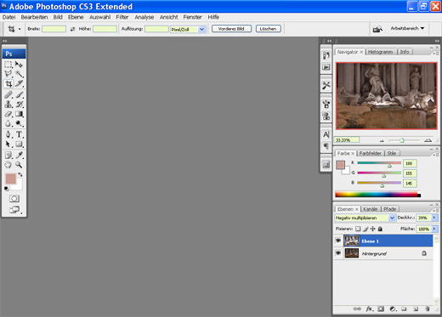Select the Pen tool
442x317 pixels.
(x=8, y=134)
